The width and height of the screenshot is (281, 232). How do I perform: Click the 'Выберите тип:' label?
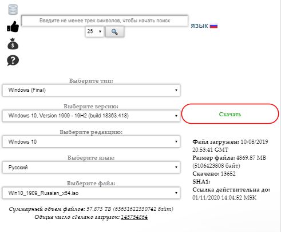91,81
